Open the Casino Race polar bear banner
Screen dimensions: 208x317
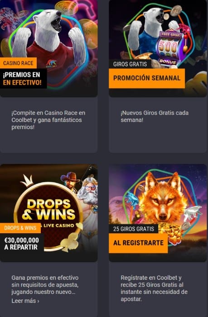48,48
